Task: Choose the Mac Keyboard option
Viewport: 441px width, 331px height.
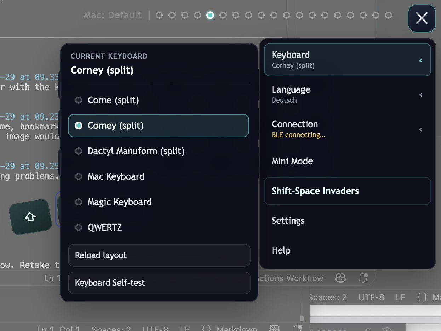Action: (x=159, y=176)
